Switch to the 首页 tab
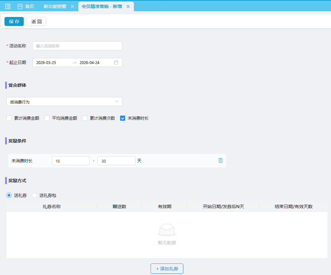The width and height of the screenshot is (331, 275). coord(30,6)
